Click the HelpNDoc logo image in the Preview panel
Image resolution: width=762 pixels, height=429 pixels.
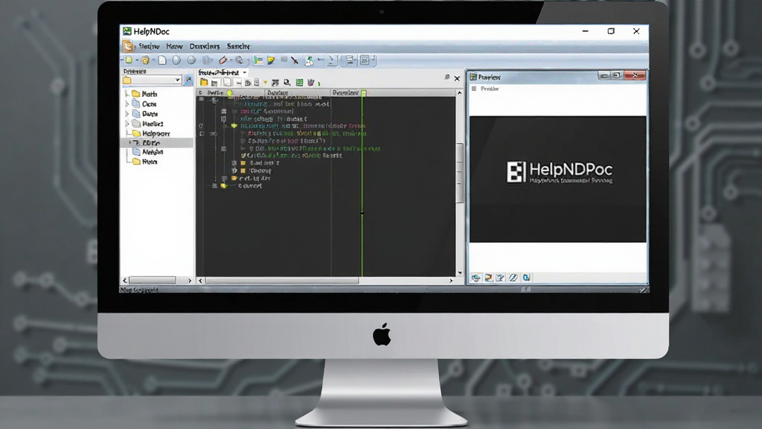tap(558, 179)
